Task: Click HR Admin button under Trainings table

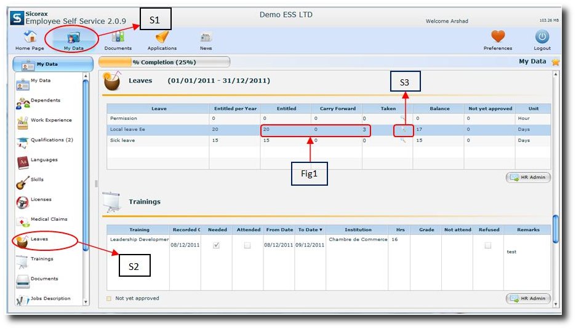Action: (x=528, y=299)
